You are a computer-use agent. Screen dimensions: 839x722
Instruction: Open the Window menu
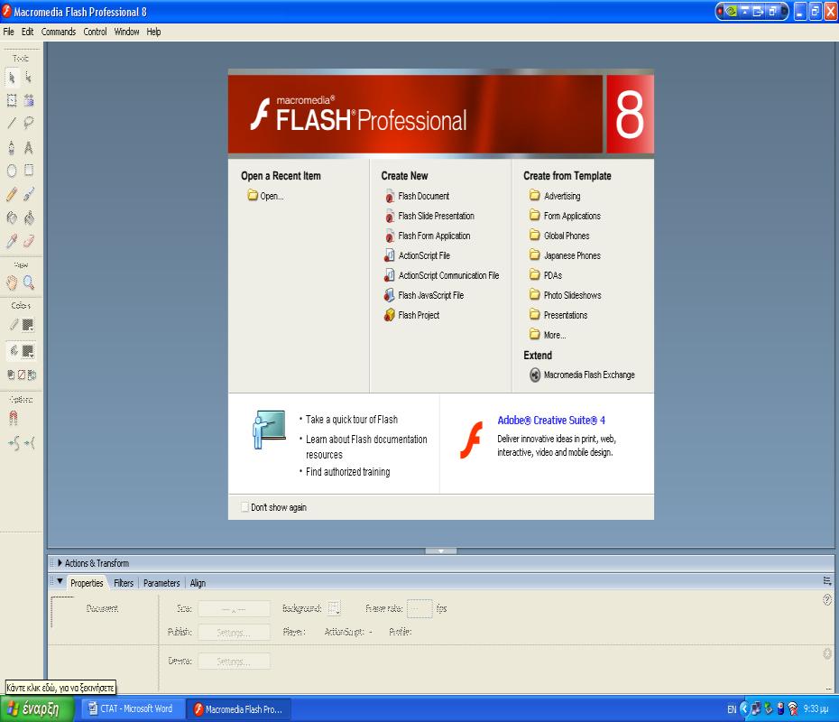point(126,32)
